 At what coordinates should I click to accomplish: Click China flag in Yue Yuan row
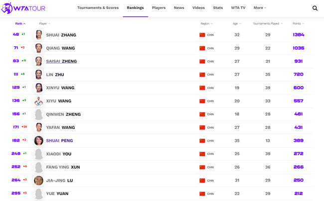click(202, 194)
